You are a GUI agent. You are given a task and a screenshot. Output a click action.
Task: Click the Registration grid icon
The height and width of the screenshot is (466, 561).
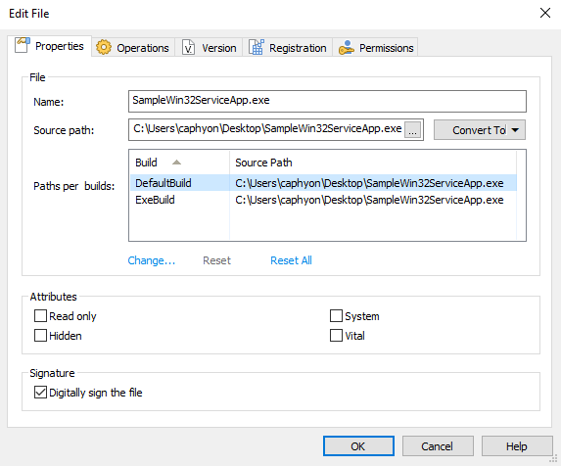(x=257, y=47)
